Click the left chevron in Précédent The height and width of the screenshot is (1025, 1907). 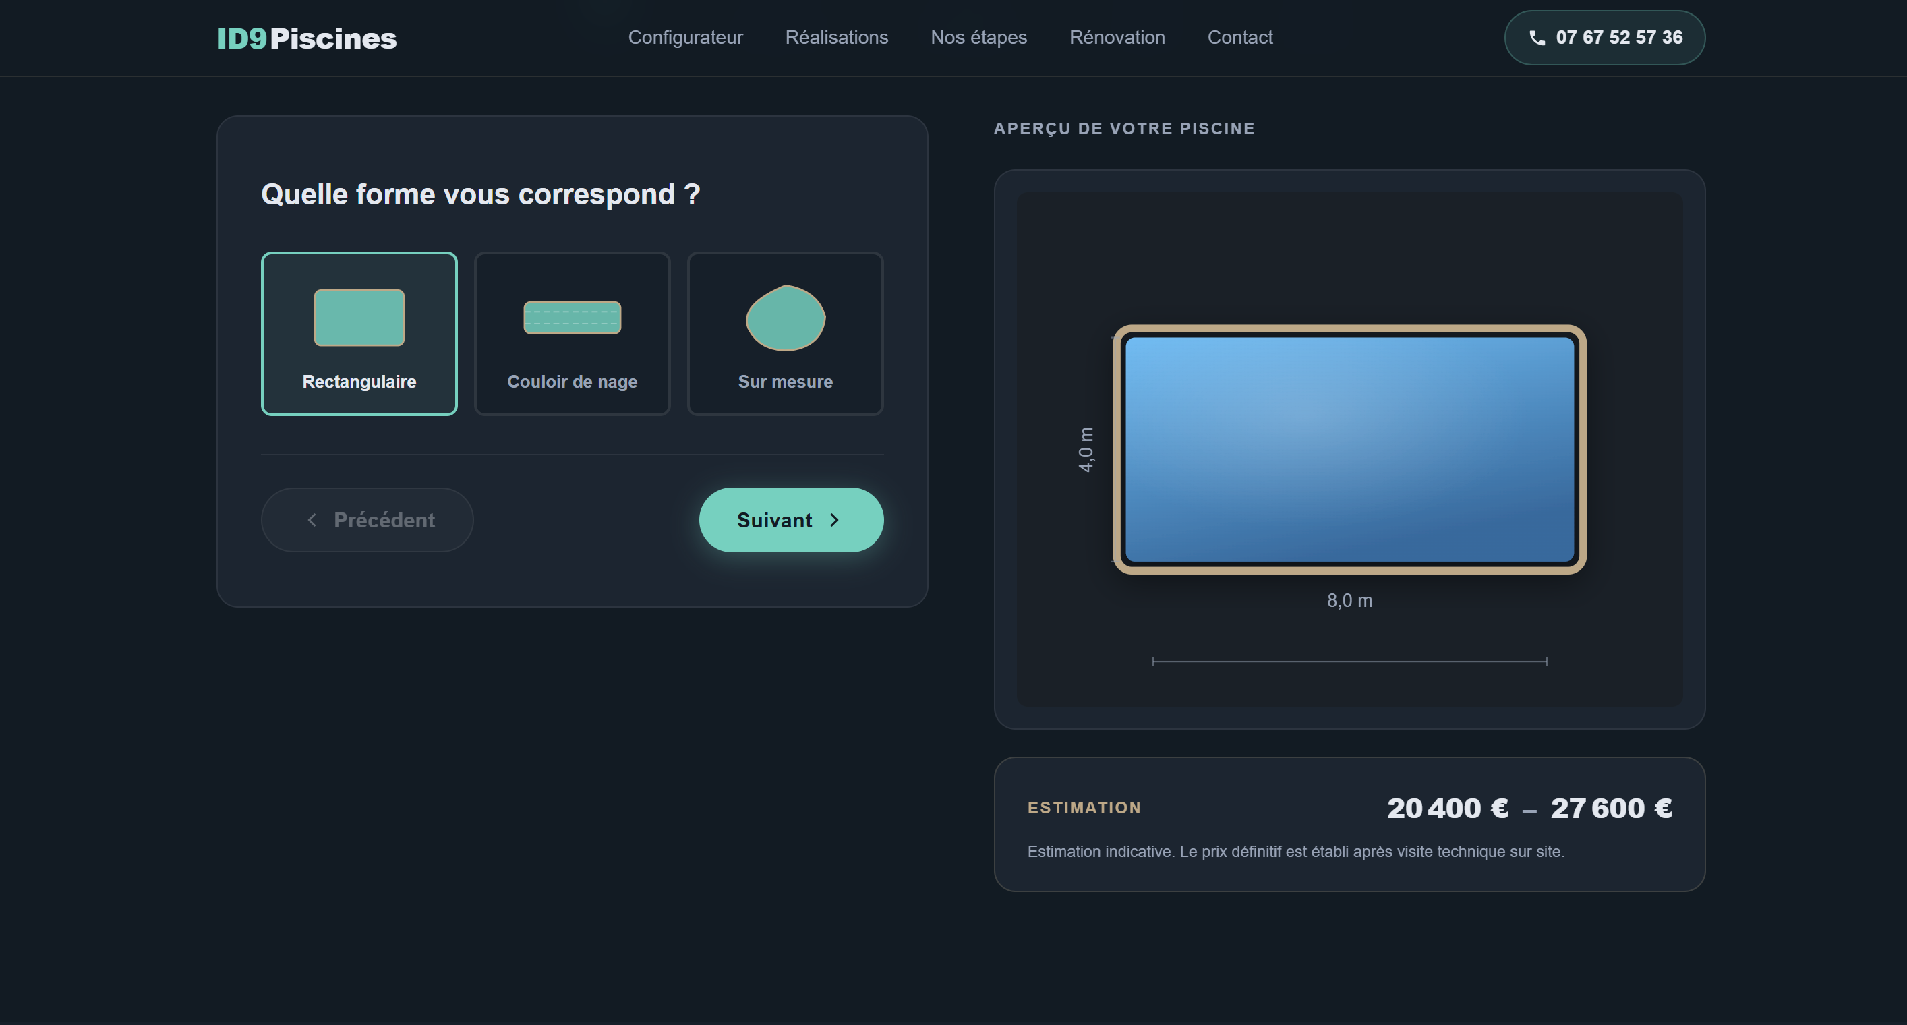pos(312,521)
